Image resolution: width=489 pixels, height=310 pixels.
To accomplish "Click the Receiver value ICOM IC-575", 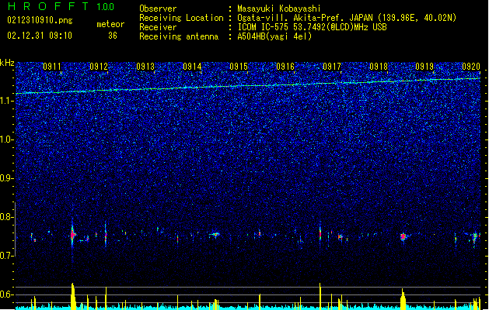I will coord(263,27).
